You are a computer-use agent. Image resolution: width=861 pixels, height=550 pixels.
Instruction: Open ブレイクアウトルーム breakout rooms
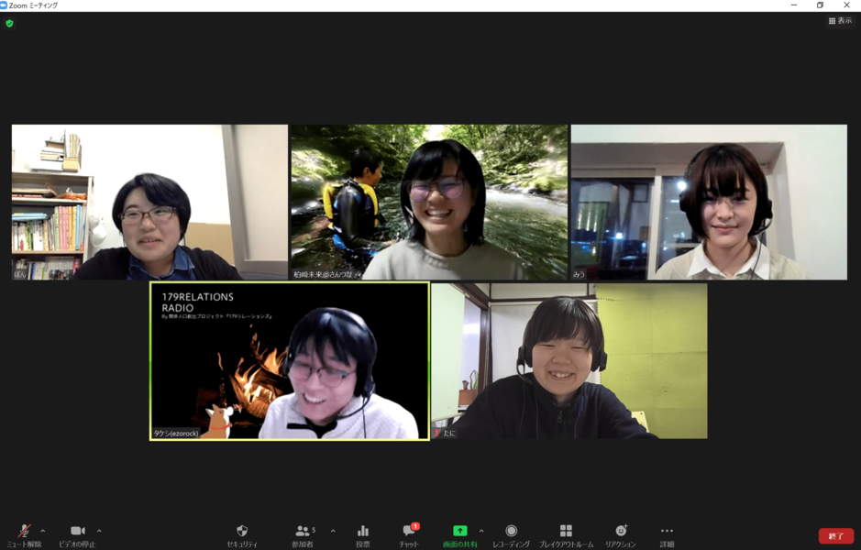pos(566,533)
